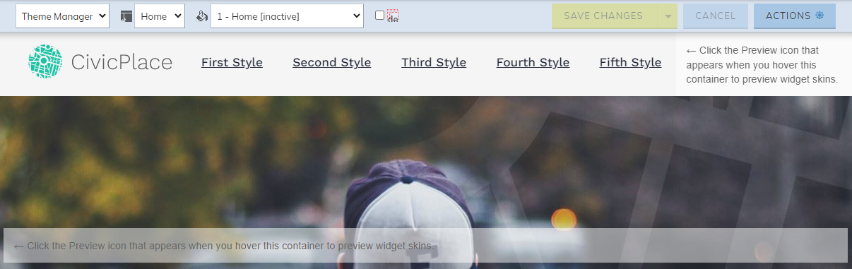Viewport: 852px width, 269px height.
Task: Click the CivicPlace logo icon
Action: 45,61
